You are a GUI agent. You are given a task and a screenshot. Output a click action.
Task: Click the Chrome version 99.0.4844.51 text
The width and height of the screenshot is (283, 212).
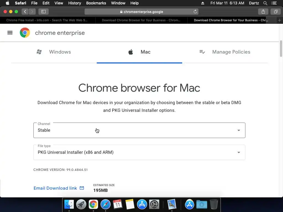tap(61, 170)
